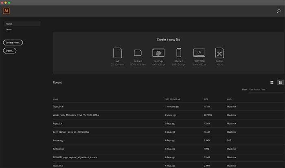Open the Custom size preset icon
285x168 pixels.
tap(220, 53)
